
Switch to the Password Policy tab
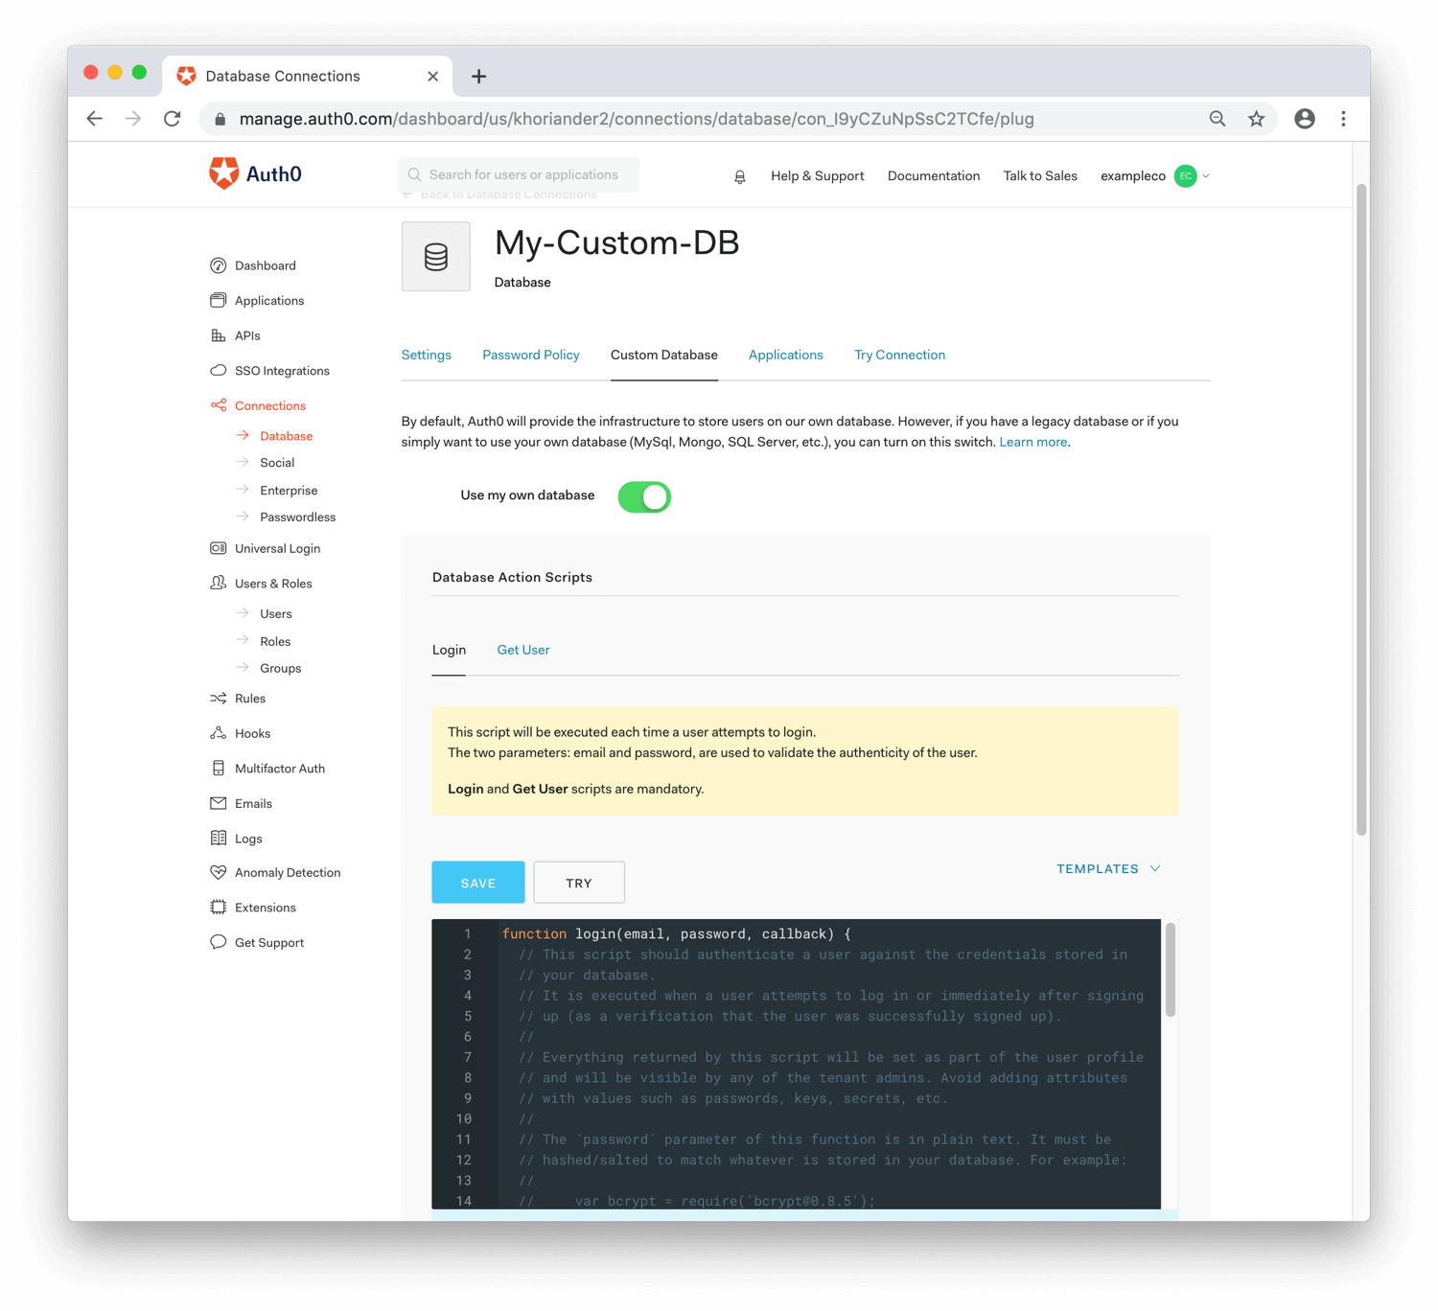click(x=531, y=355)
